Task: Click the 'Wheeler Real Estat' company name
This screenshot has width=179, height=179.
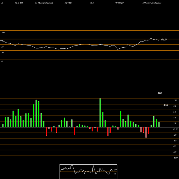Action: click(152, 3)
